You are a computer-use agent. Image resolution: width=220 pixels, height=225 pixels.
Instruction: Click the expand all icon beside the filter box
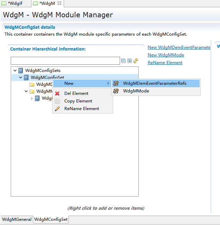(130, 61)
